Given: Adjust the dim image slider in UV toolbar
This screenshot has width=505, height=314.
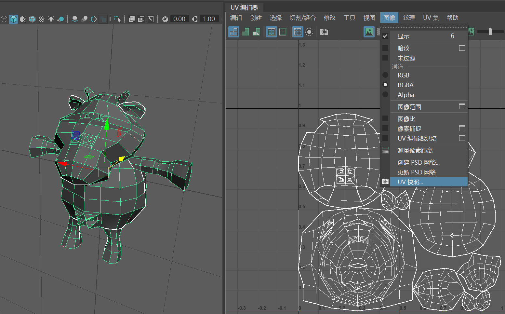Looking at the screenshot, I should (x=490, y=32).
